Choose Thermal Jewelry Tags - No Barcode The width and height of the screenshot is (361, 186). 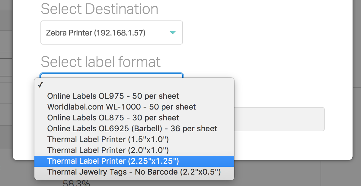click(134, 172)
